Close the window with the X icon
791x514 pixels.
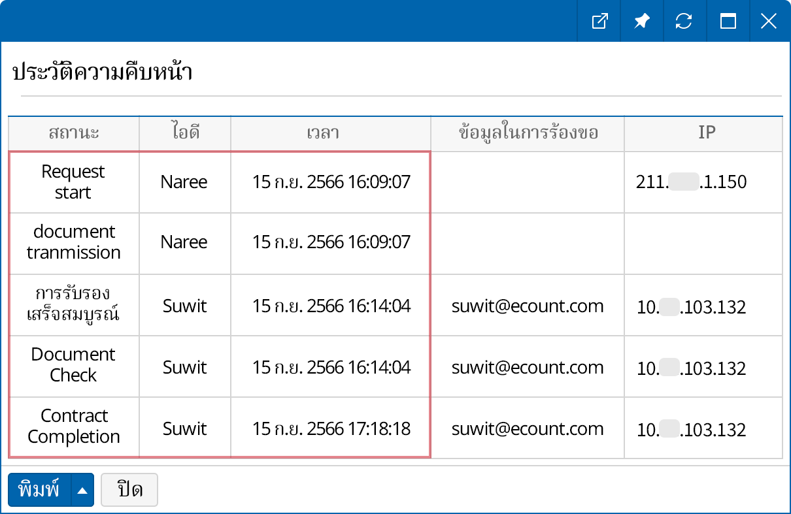coord(769,22)
